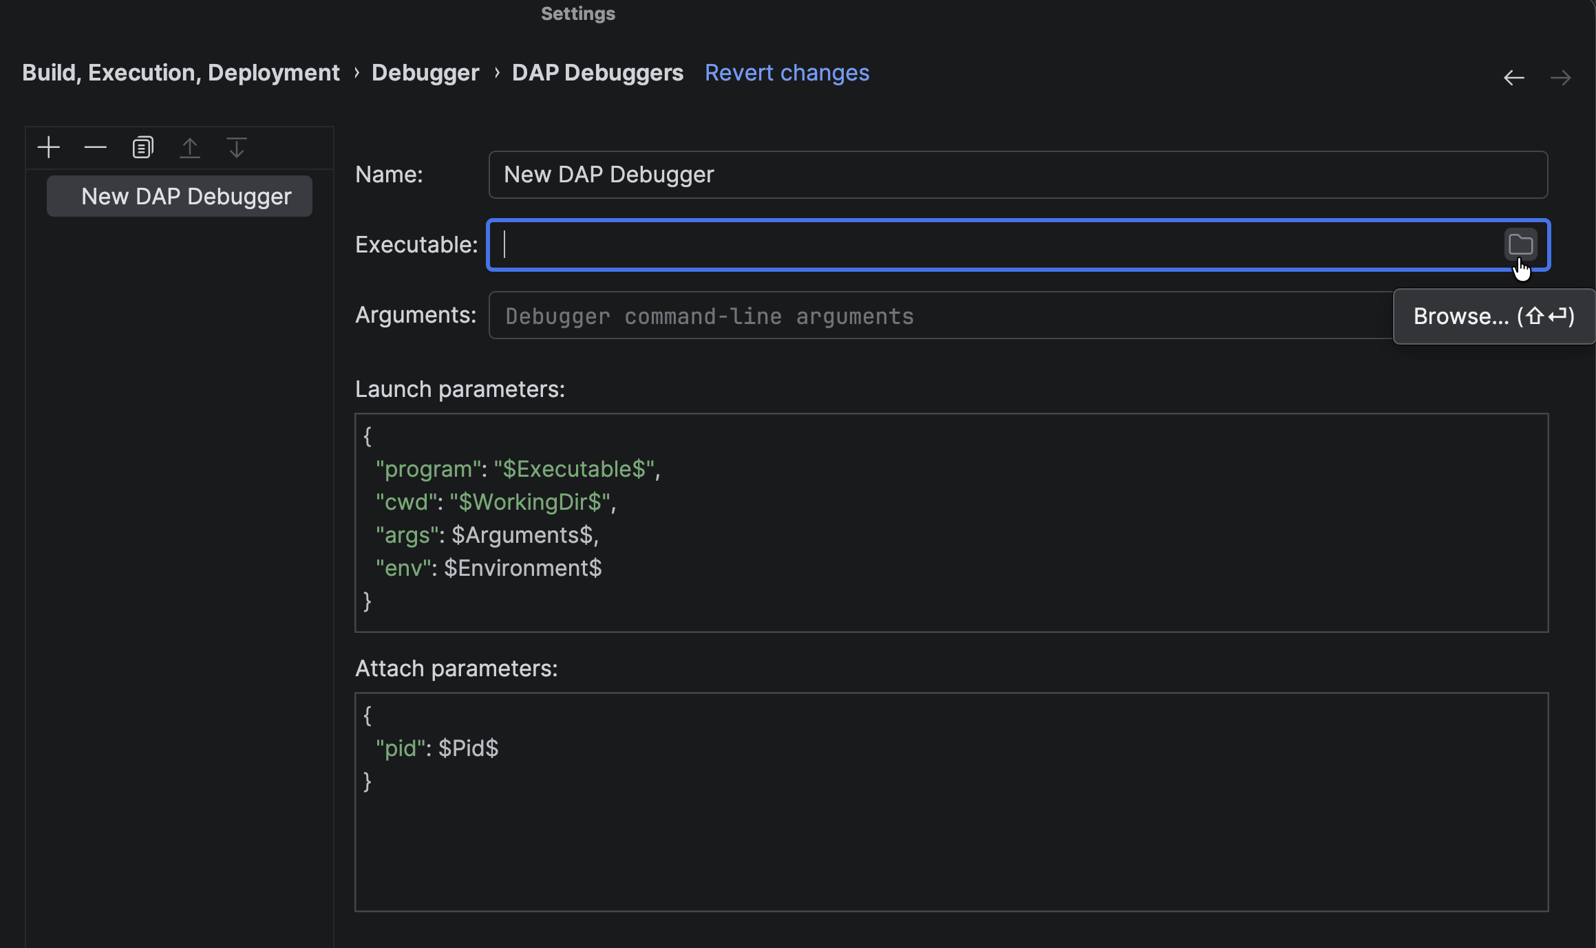Navigate back in settings history
1596x948 pixels.
[x=1514, y=77]
